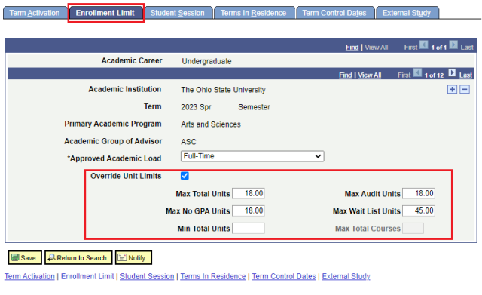The image size is (482, 295).
Task: Click the 'Undergraduate' career value
Action: point(206,61)
